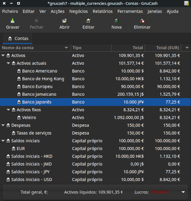Click the Lucros -150,00 € summary value
This screenshot has width=191, height=201.
pyautogui.click(x=159, y=192)
